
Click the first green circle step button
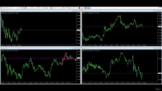pyautogui.click(x=19, y=8)
